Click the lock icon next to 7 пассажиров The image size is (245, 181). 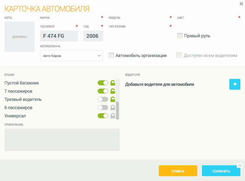coord(112,91)
